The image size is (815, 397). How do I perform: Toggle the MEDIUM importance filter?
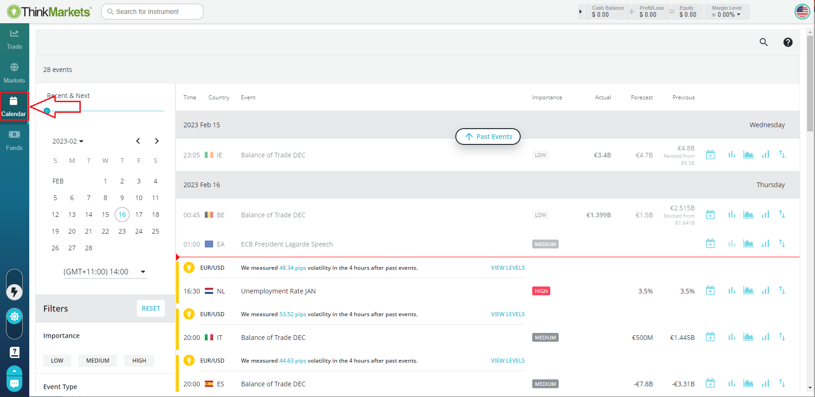pyautogui.click(x=98, y=361)
